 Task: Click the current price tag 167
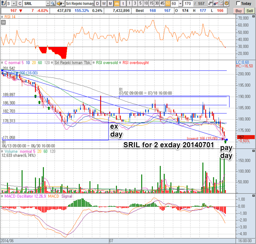point(246,137)
